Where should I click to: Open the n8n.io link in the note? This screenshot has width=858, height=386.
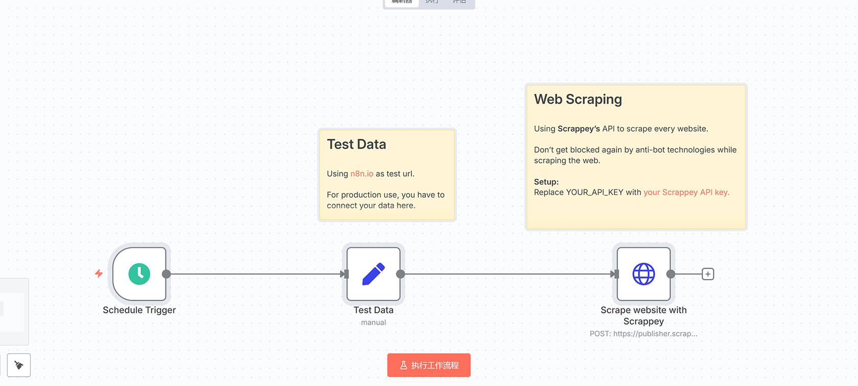tap(362, 174)
